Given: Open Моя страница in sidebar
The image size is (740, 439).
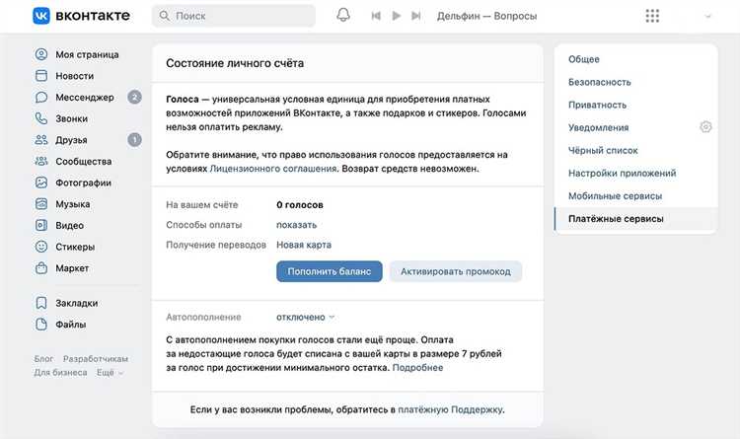Looking at the screenshot, I should 87,54.
